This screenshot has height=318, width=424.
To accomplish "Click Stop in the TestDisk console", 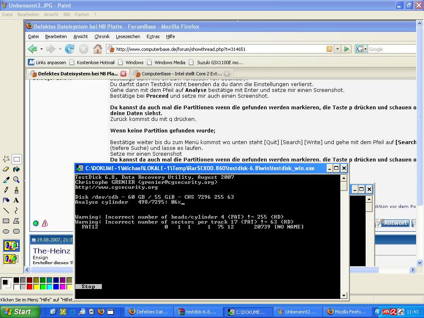I will coord(88,287).
